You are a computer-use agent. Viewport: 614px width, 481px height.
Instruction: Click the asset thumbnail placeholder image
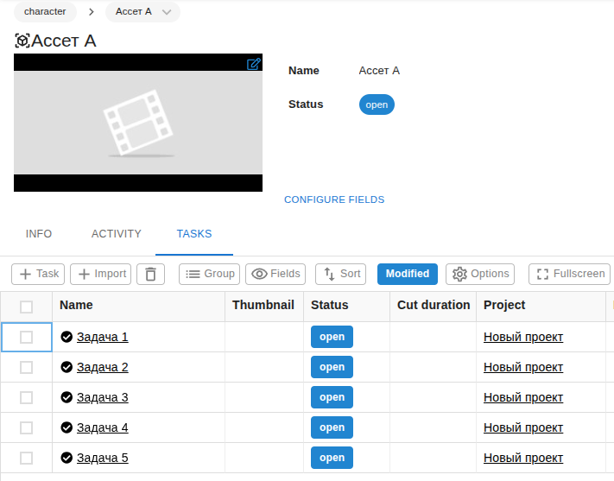point(138,123)
